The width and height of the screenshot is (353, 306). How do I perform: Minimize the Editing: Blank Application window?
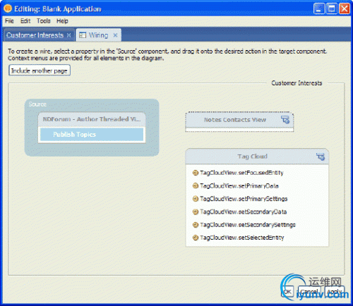[x=319, y=8]
